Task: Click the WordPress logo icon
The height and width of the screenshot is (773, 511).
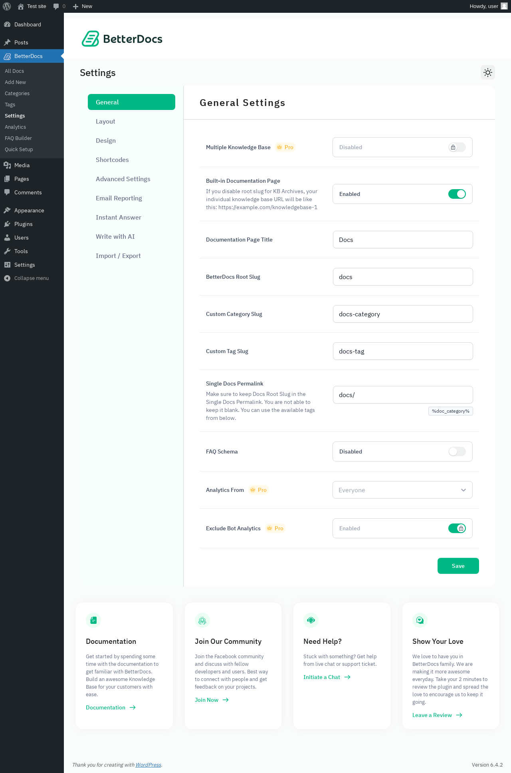Action: point(7,6)
